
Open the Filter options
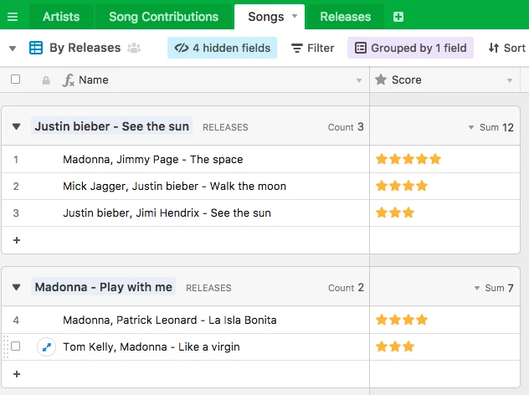[x=313, y=48]
